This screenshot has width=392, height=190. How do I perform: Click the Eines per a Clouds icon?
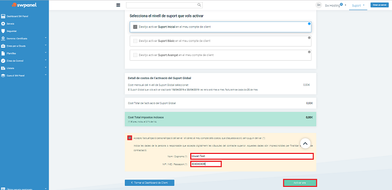(x=3, y=46)
